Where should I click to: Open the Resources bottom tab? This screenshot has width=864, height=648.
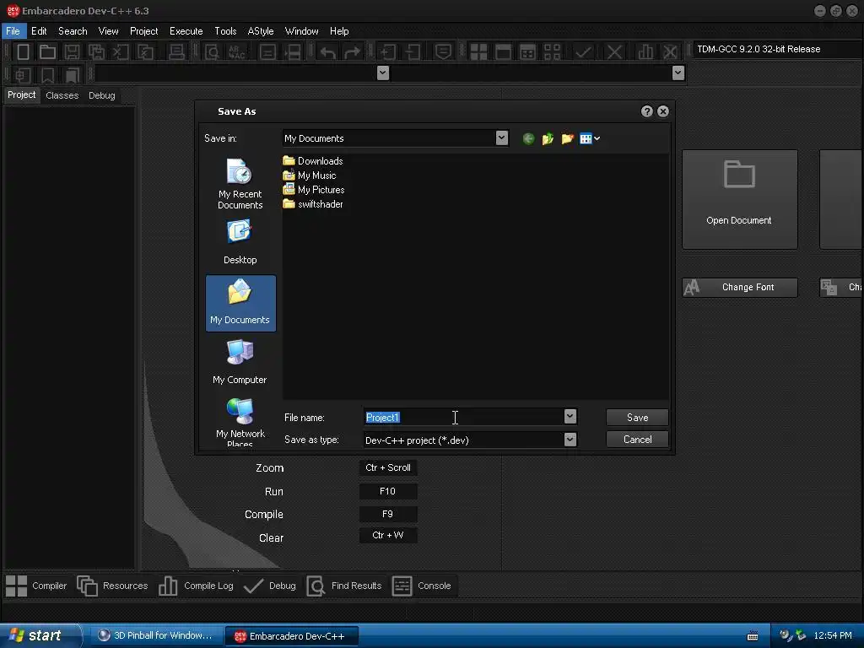(112, 586)
